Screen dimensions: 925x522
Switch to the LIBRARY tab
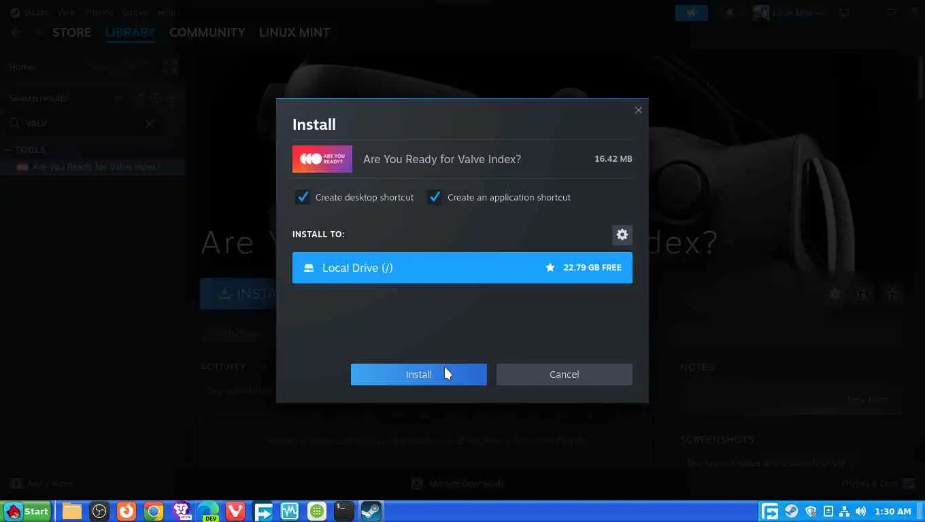[130, 33]
